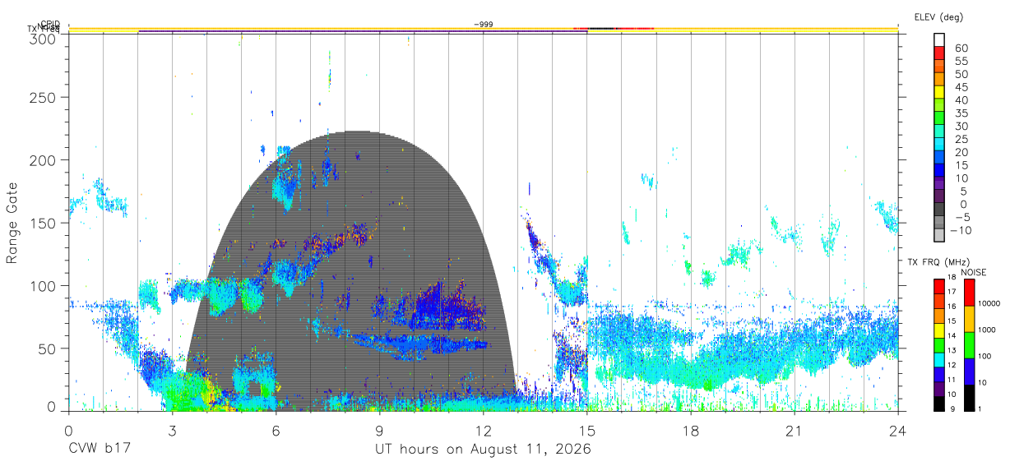Click the '300' range gate tick label
The height and width of the screenshot is (466, 1010).
(x=44, y=38)
